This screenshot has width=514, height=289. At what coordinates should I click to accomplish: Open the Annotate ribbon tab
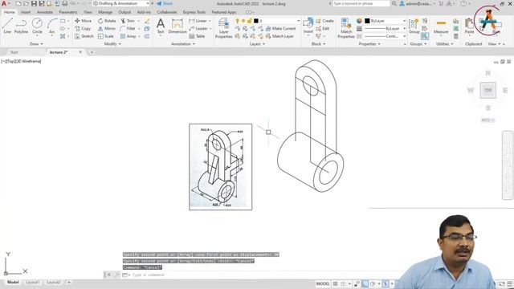pyautogui.click(x=45, y=12)
